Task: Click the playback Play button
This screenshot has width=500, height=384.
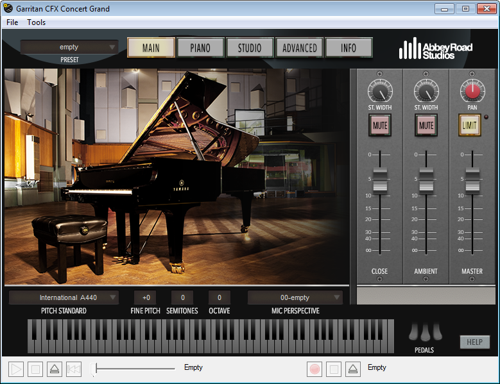Action: [16, 369]
